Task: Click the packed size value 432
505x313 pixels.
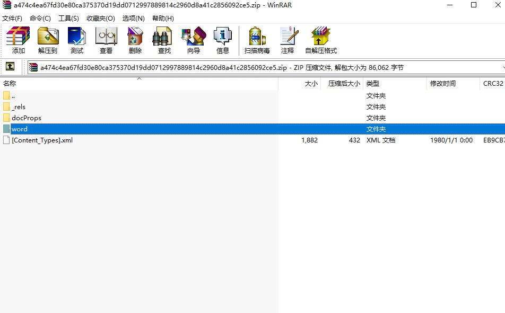Action: tap(354, 140)
